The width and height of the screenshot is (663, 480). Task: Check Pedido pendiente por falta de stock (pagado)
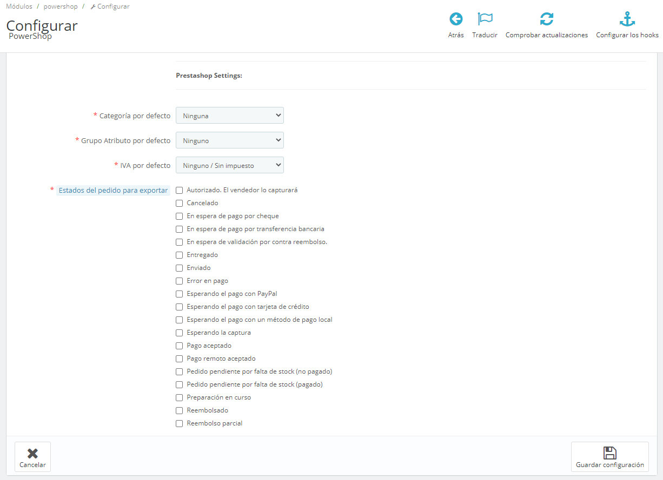(180, 384)
